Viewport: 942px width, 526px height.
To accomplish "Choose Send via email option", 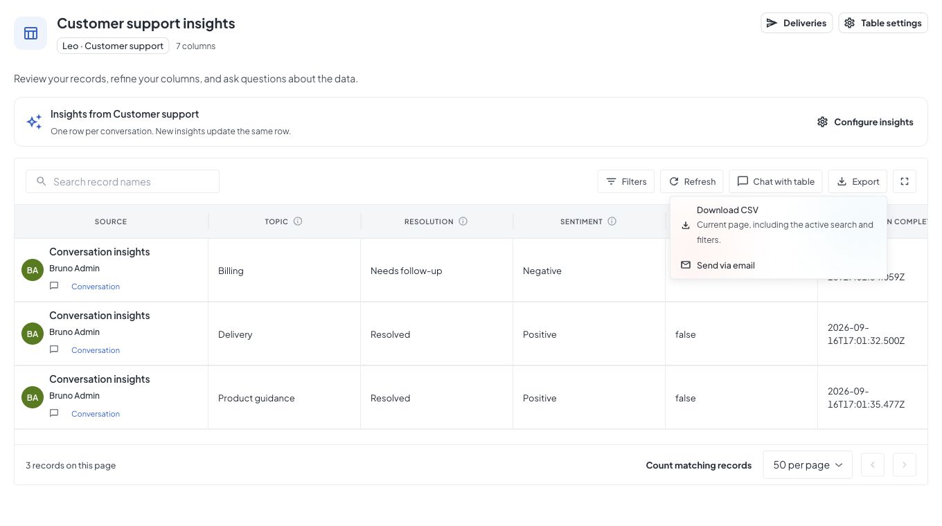I will coord(779,265).
